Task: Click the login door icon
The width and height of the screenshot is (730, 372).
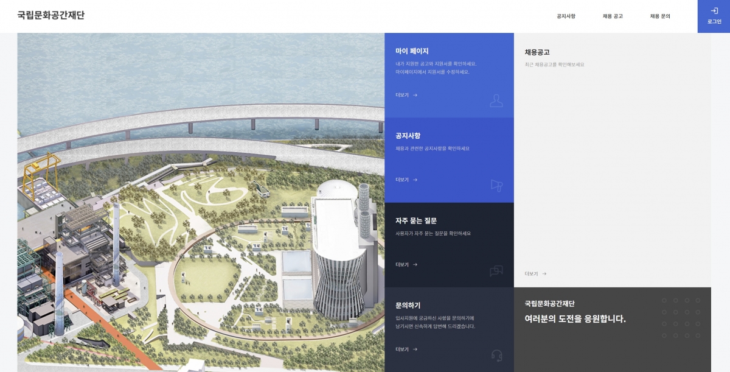Action: pyautogui.click(x=714, y=10)
